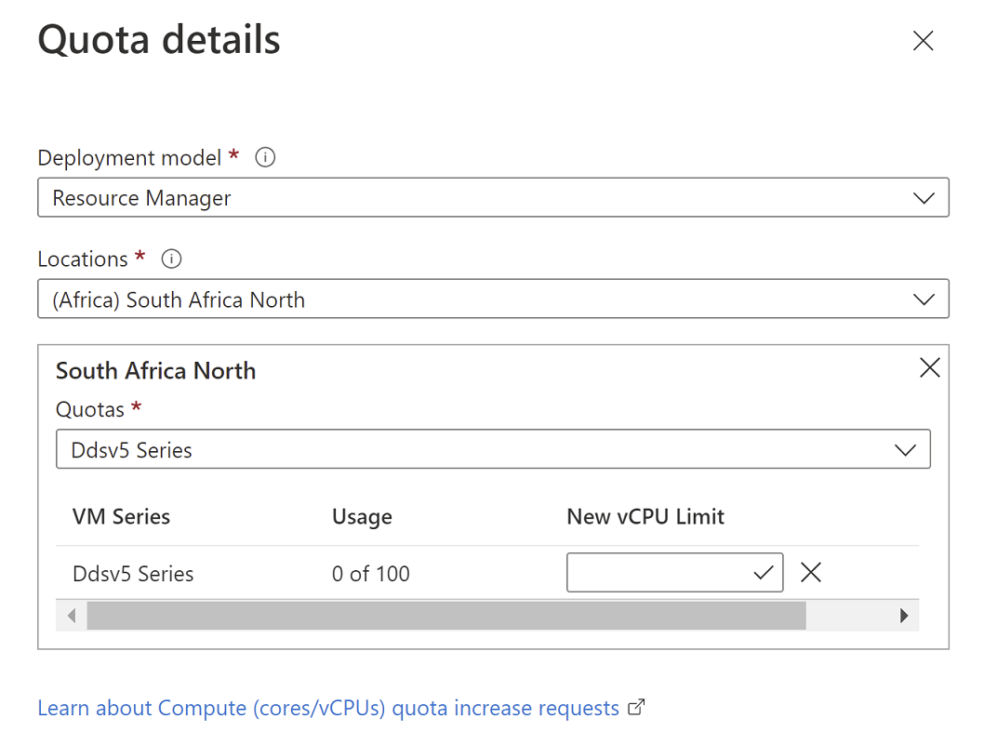Open the Quotas dropdown showing Ddsv5 Series
Screen dimensions: 984x731
pos(905,449)
